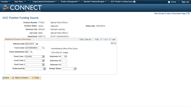Open the Effective Date calendar picker
191x107 pixels.
(x=37, y=44)
